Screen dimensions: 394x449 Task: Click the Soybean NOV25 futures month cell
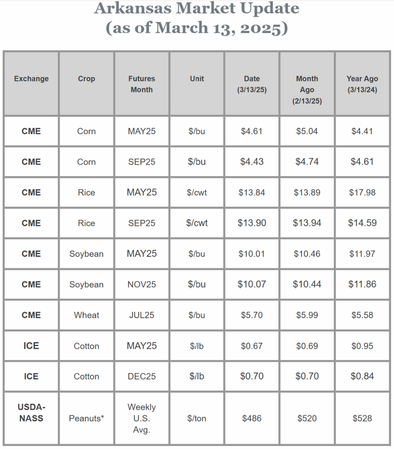coord(142,284)
